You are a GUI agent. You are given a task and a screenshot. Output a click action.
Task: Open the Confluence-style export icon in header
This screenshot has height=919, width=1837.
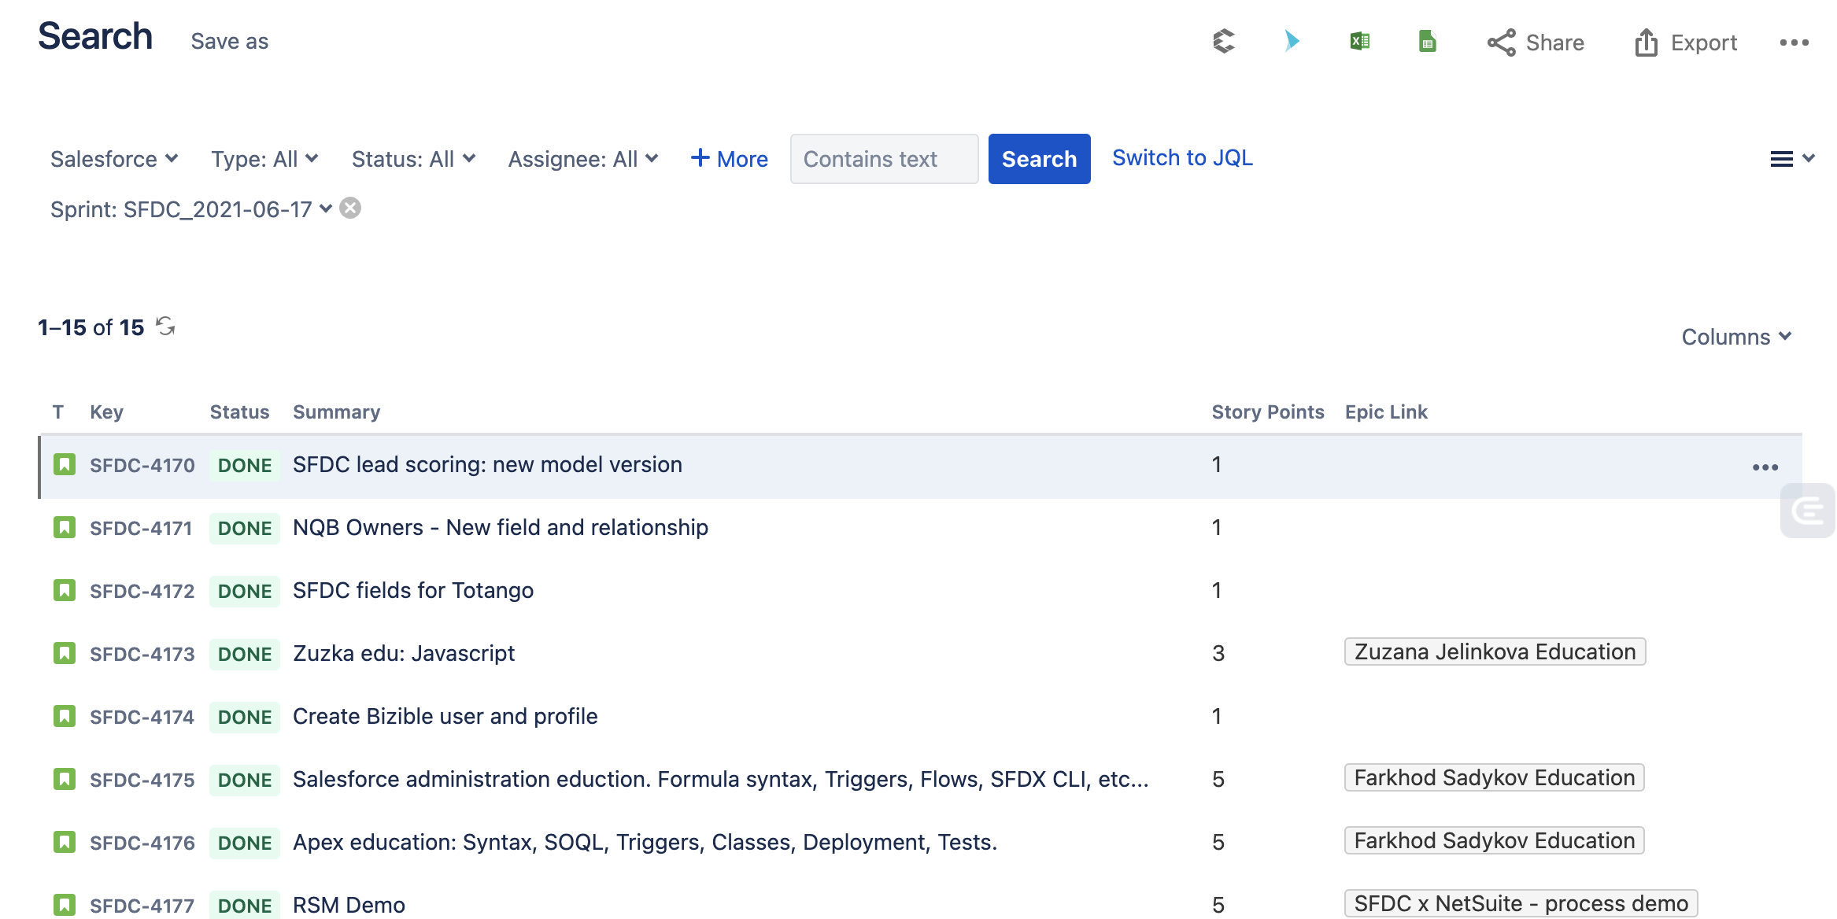[1224, 42]
